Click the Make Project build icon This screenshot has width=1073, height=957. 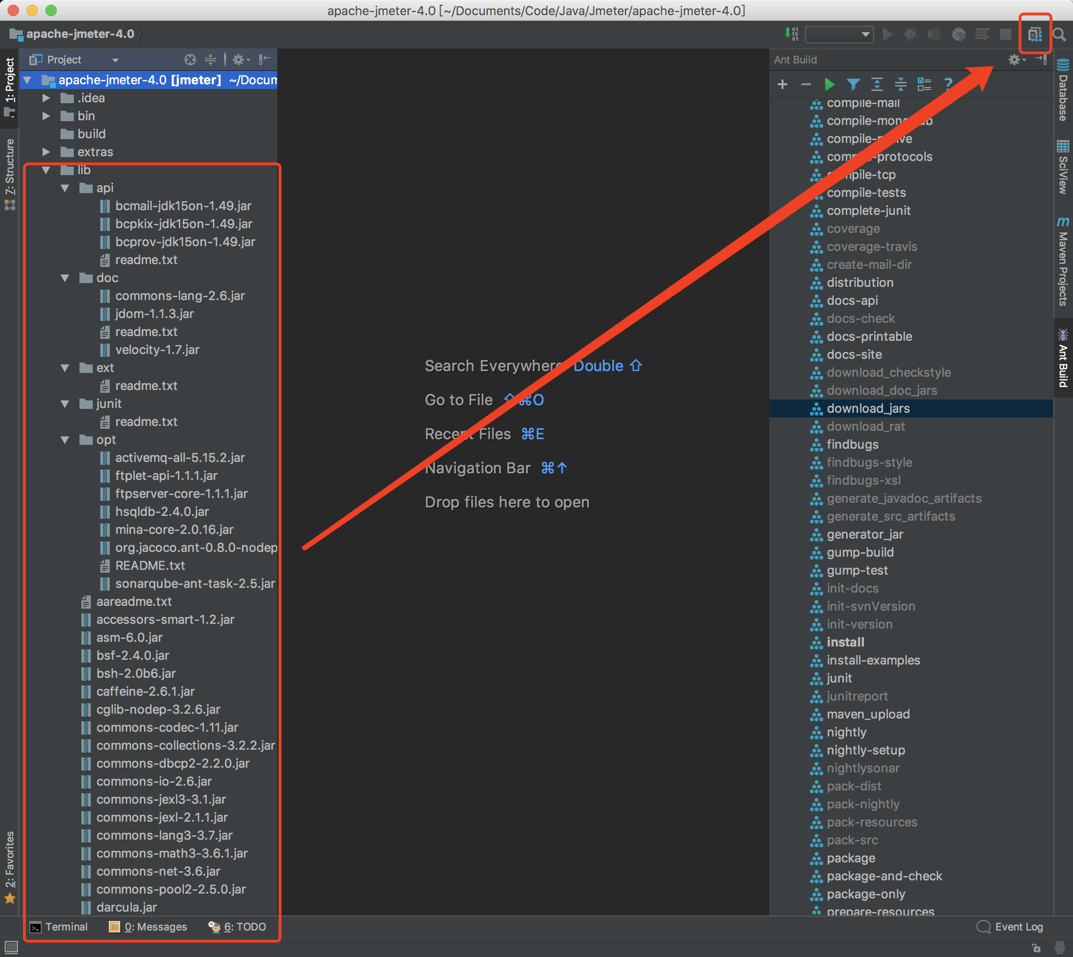pos(792,34)
